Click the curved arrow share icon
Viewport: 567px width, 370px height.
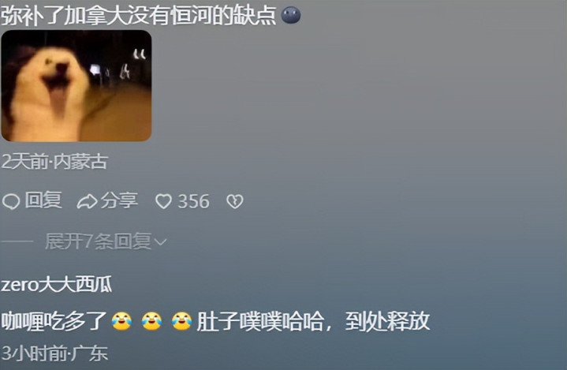[88, 201]
